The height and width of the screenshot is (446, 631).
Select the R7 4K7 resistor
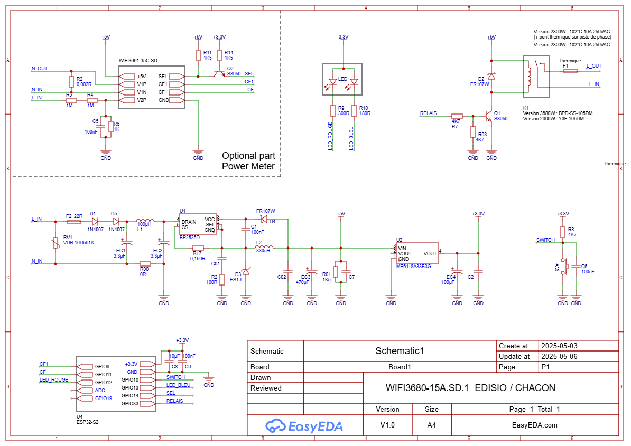(457, 116)
